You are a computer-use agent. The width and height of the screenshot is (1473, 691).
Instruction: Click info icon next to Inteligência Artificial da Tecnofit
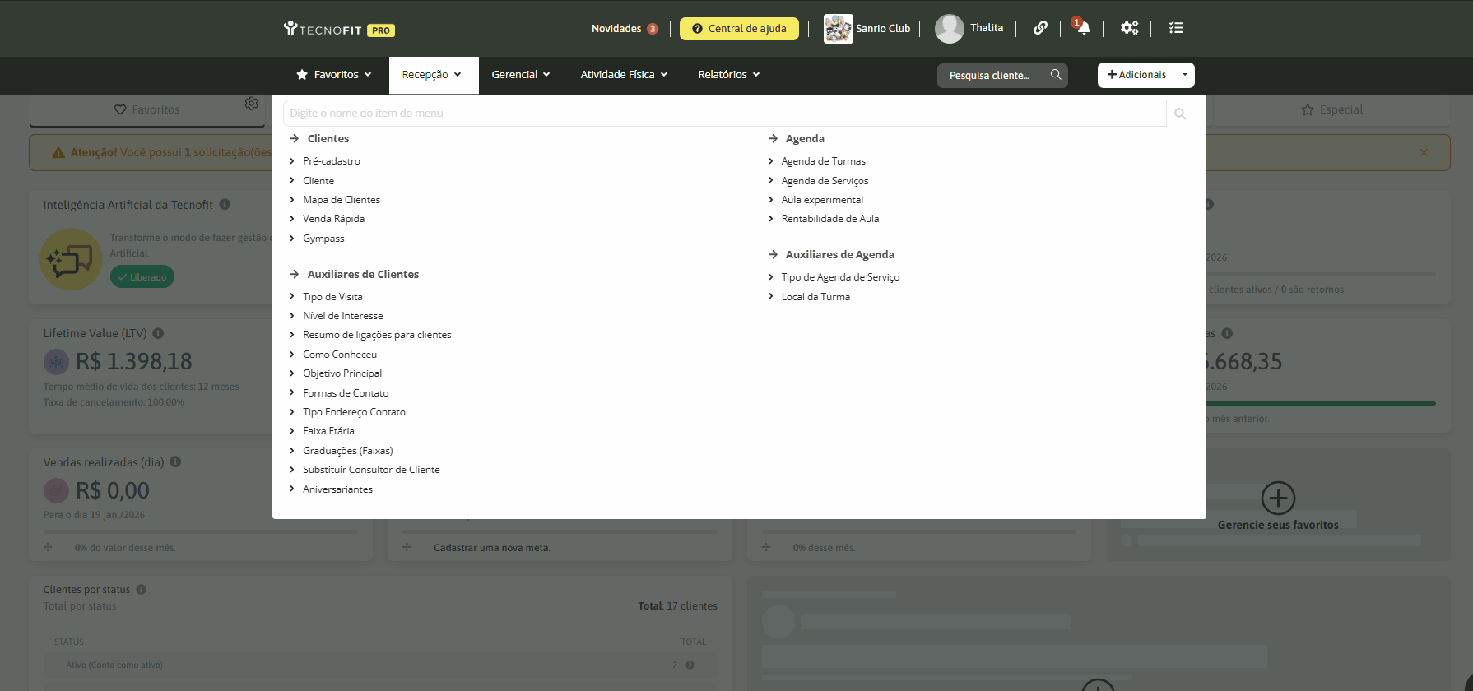[x=225, y=204]
